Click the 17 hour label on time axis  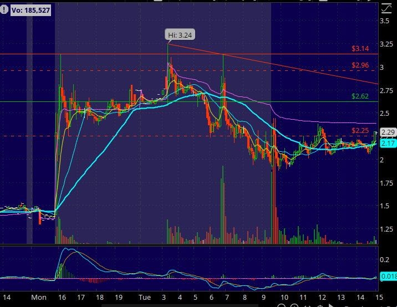(x=81, y=298)
